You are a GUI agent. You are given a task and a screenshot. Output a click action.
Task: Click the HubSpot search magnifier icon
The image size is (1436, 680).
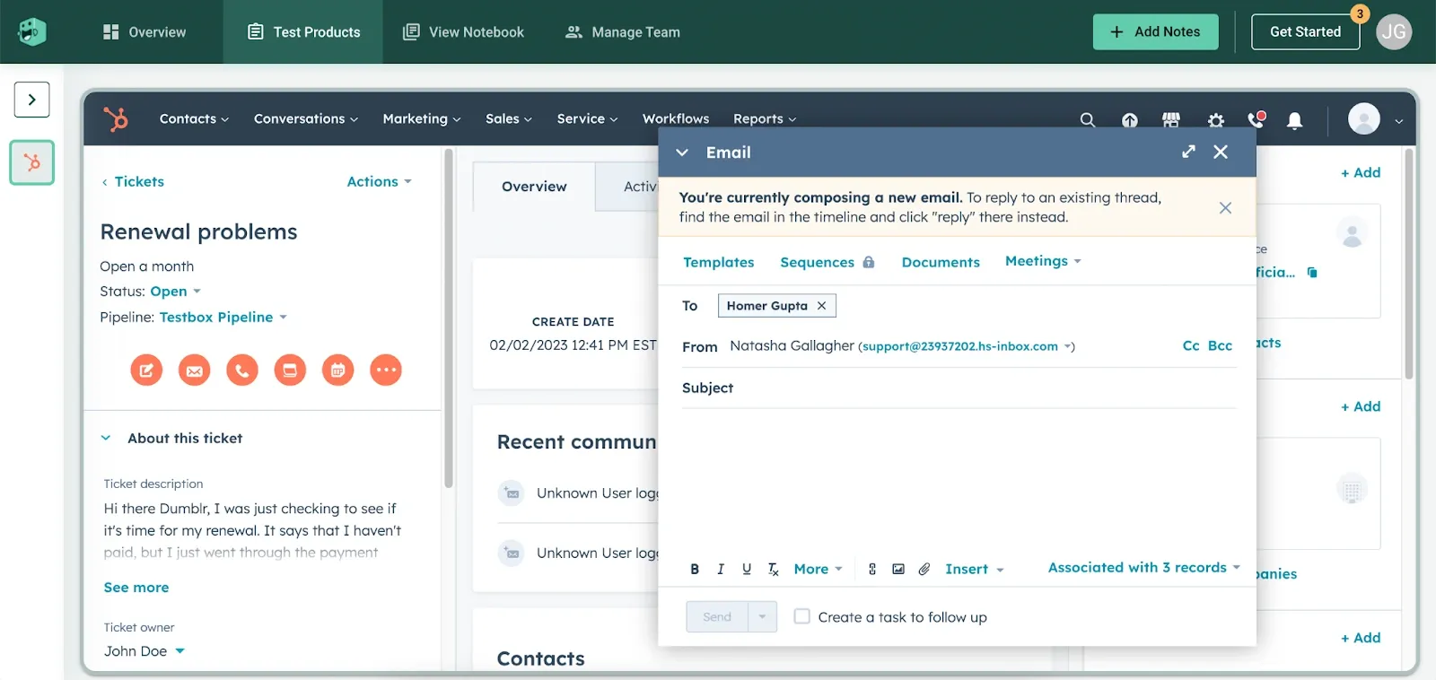click(1087, 119)
